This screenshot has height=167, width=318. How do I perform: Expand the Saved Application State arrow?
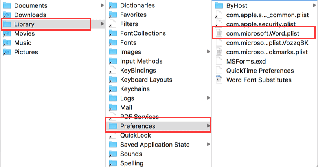point(208,144)
